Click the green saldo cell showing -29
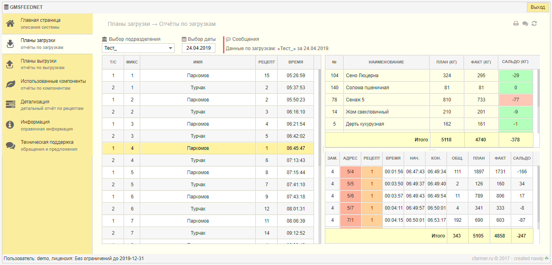The height and width of the screenshot is (265, 552). coord(516,76)
